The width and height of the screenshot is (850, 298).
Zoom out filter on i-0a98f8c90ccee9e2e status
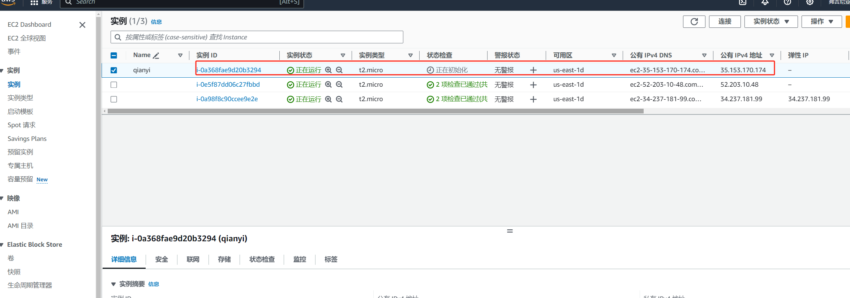tap(339, 99)
